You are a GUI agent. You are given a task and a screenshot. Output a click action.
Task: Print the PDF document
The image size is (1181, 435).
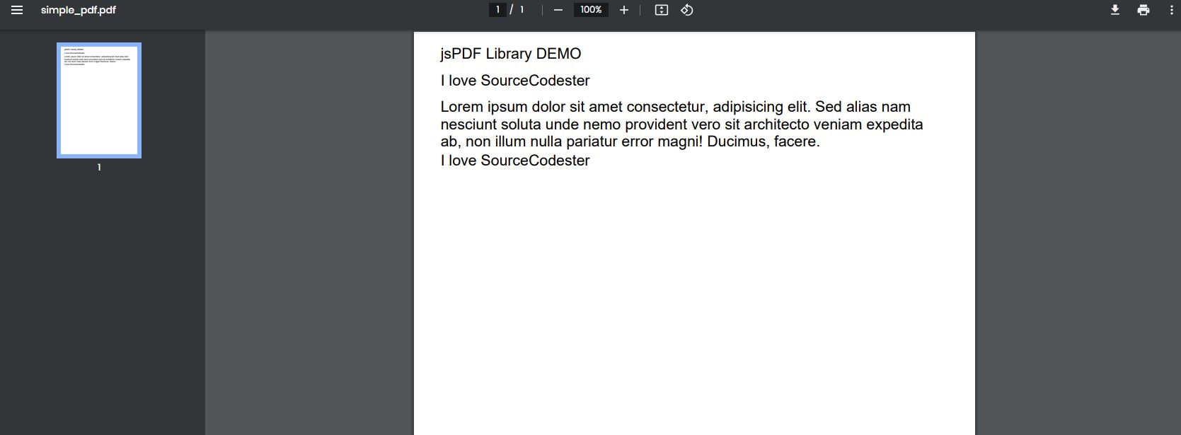click(1143, 10)
